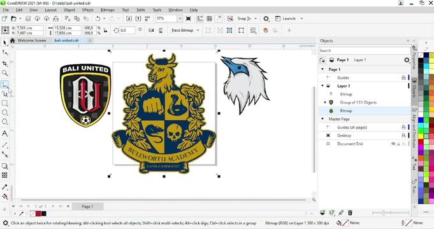
Task: Open the Launch dropdown
Action: click(x=301, y=18)
